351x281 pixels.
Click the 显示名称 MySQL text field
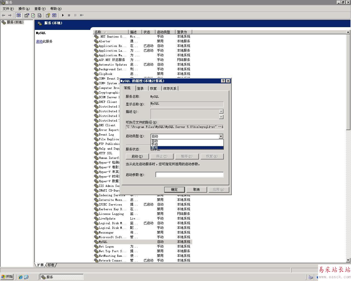(x=187, y=104)
